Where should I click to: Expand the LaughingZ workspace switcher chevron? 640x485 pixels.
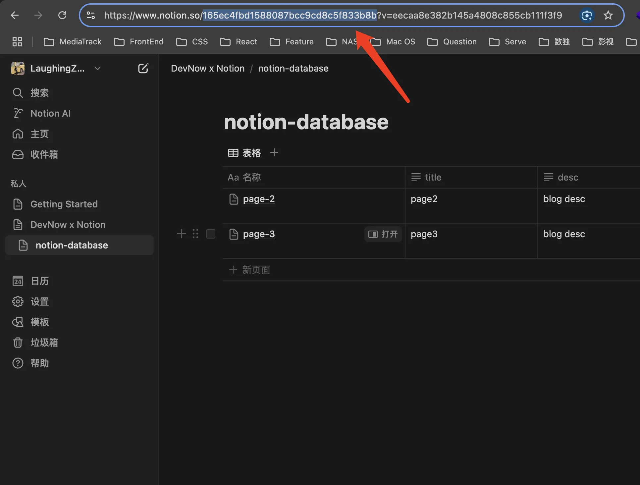pyautogui.click(x=97, y=69)
